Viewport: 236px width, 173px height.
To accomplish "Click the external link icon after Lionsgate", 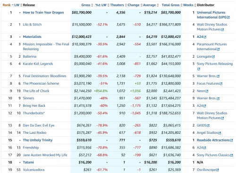I will pos(213,57).
